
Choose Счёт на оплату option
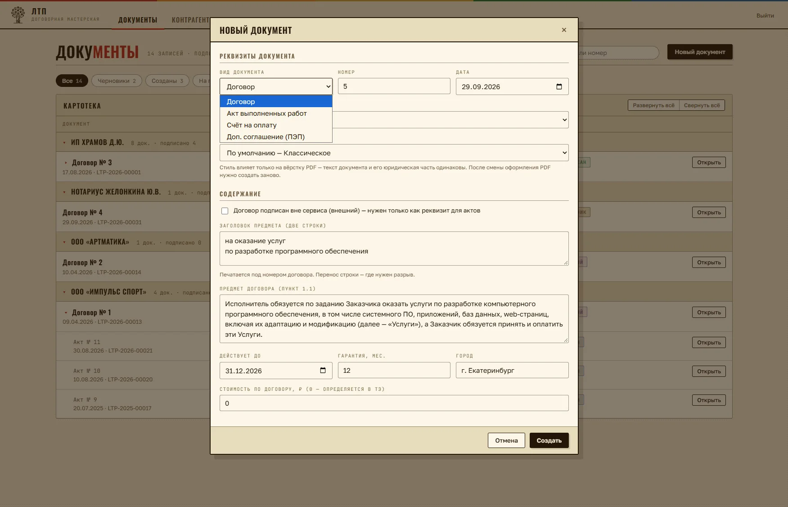276,125
